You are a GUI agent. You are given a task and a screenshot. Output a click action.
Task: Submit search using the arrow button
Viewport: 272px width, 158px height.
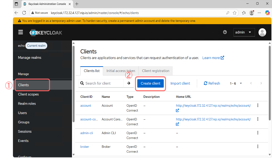pyautogui.click(x=129, y=83)
